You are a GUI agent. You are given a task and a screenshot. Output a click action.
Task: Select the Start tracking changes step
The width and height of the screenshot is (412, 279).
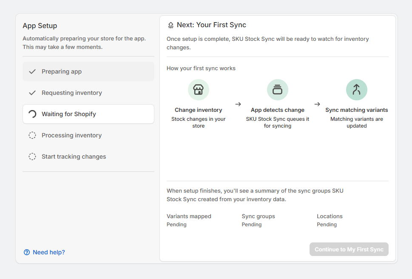tap(88, 157)
